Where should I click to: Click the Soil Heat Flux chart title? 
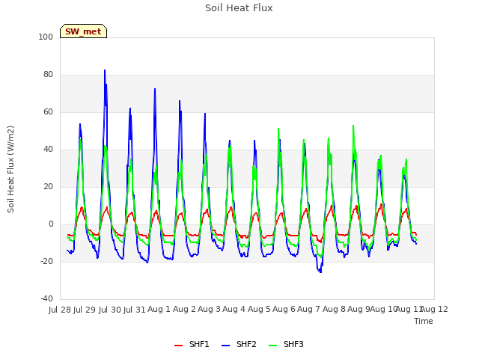point(239,8)
